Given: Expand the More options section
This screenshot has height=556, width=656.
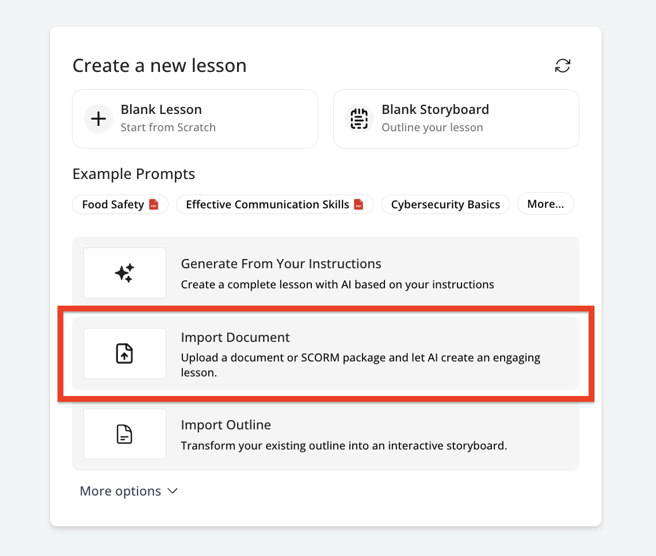Looking at the screenshot, I should (x=120, y=491).
